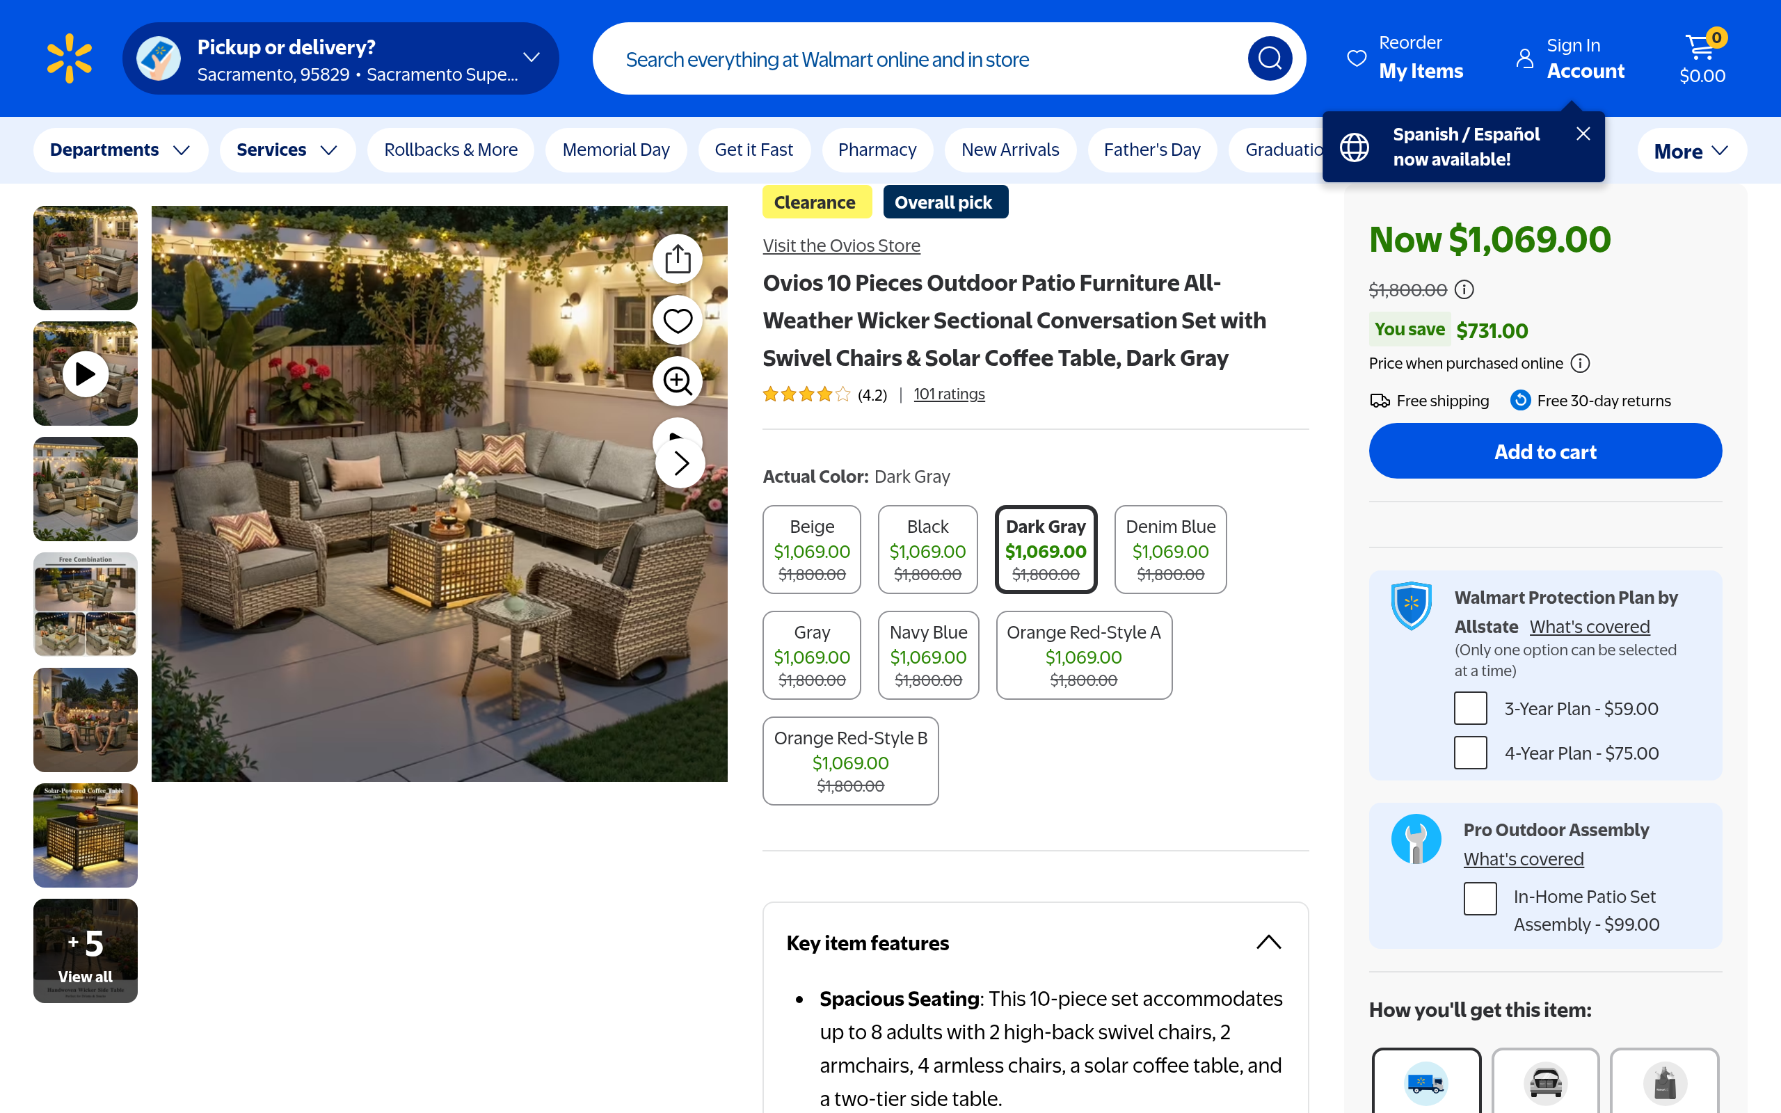The image size is (1781, 1113).
Task: Open Memorial Day nav item
Action: pos(616,150)
